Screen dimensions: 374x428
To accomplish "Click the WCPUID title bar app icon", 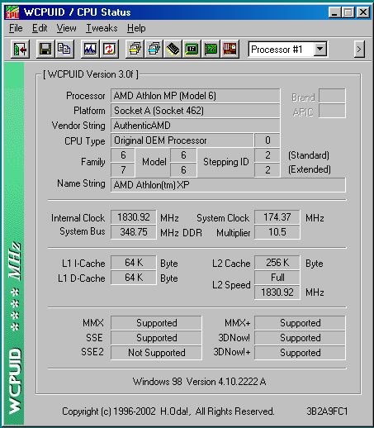I will pyautogui.click(x=12, y=12).
